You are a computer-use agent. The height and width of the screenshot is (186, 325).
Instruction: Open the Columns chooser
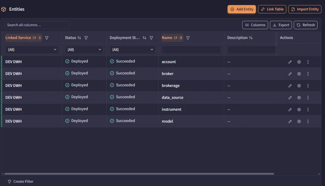click(x=255, y=25)
